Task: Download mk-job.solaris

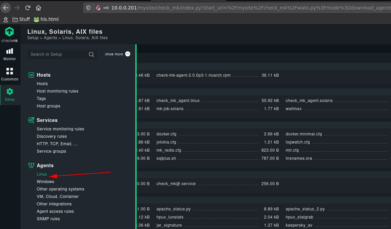Action: click(170, 109)
